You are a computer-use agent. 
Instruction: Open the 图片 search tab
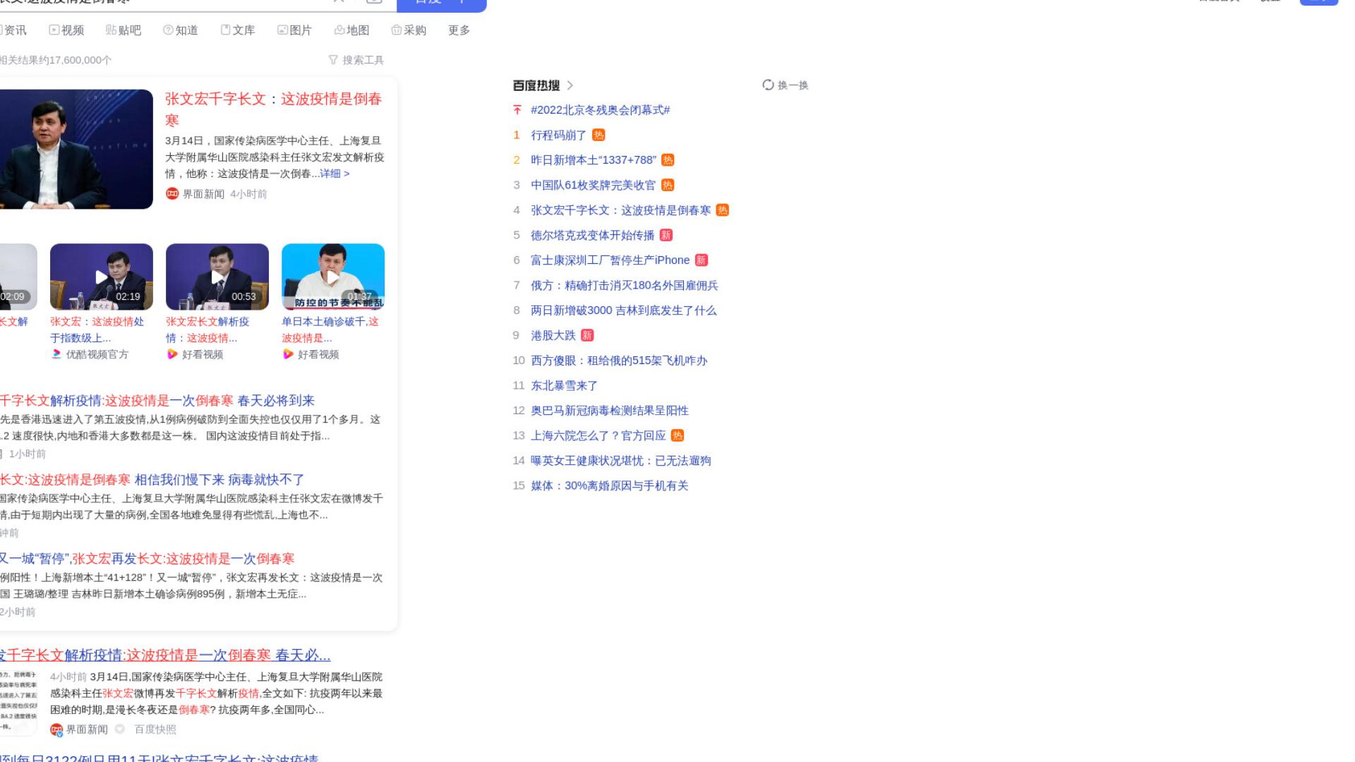295,30
